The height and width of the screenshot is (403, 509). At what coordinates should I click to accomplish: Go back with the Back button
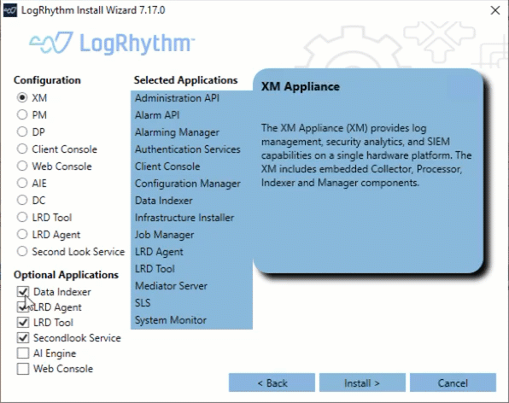[272, 383]
